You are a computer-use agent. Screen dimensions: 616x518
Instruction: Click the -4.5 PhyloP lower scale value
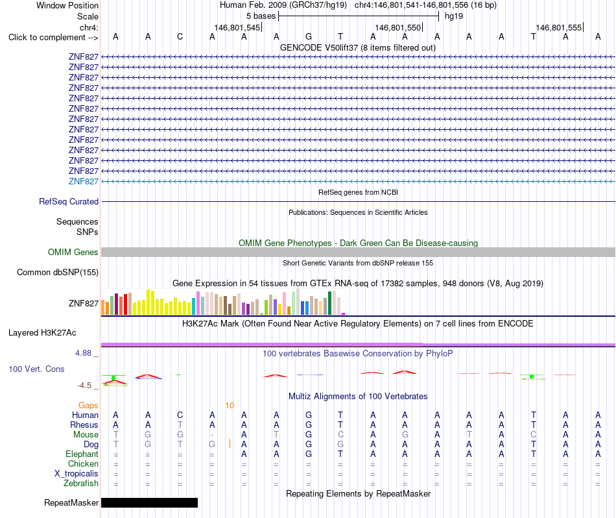click(x=84, y=386)
